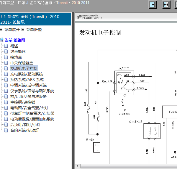177x169 pixels.
Task: Click the Macromedia FlashPaper logo
Action: pos(89,17)
